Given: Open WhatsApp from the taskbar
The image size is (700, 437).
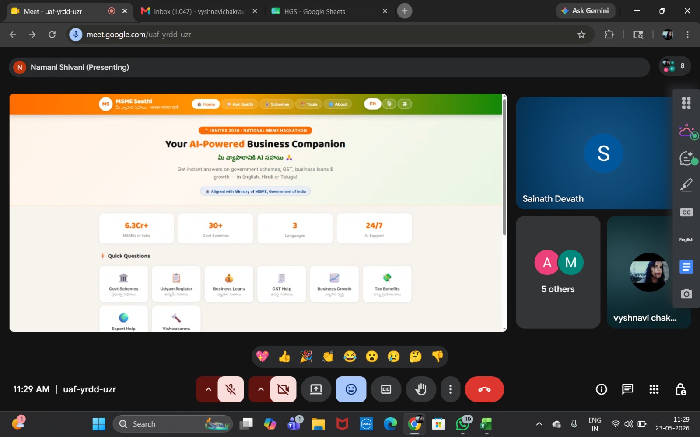Looking at the screenshot, I should [x=462, y=424].
